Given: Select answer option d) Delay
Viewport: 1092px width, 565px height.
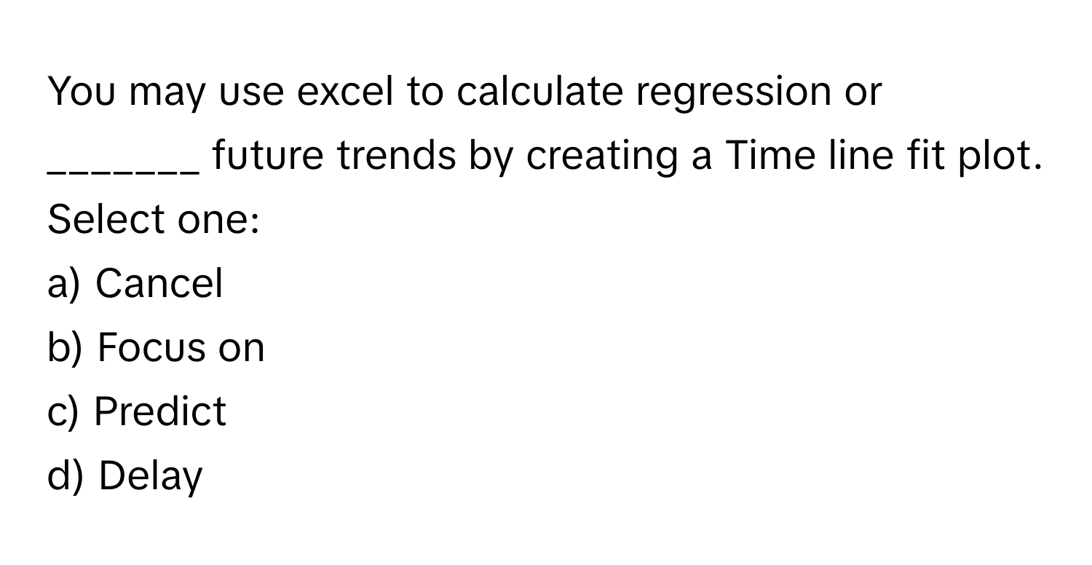Looking at the screenshot, I should [124, 475].
